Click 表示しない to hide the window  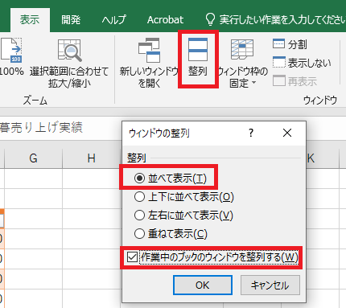click(302, 63)
